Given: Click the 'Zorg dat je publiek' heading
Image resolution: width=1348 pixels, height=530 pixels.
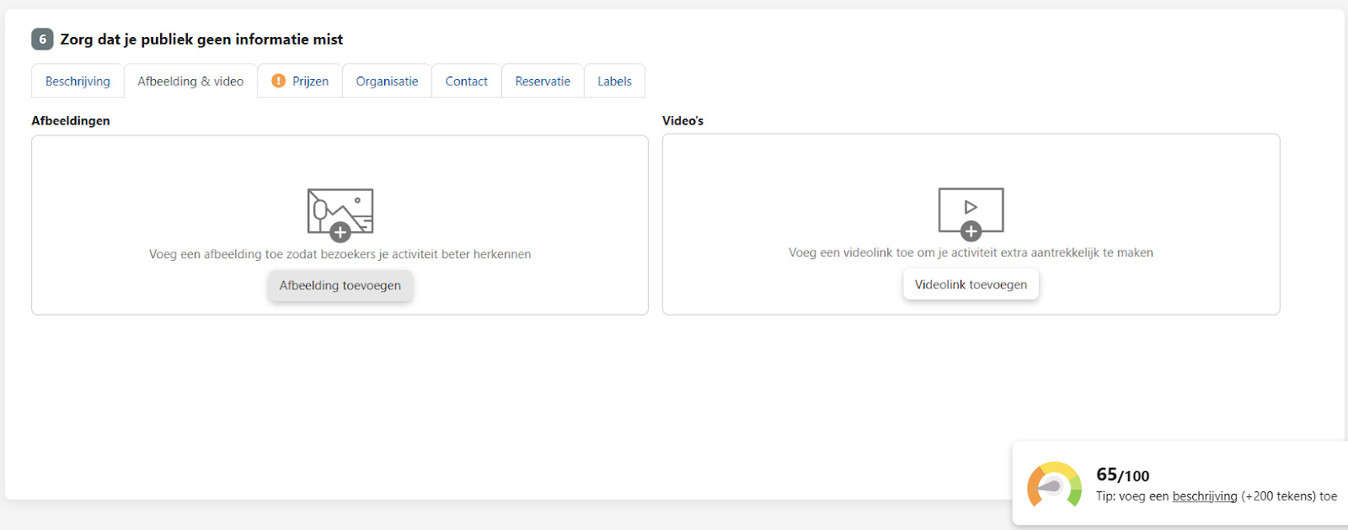Looking at the screenshot, I should pyautogui.click(x=201, y=40).
